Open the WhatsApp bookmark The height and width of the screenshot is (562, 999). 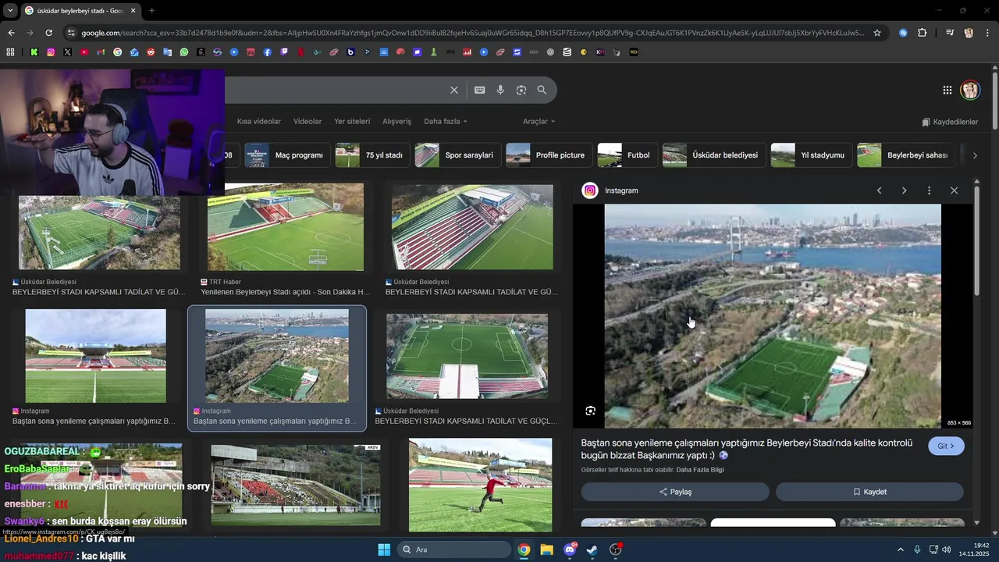[184, 52]
